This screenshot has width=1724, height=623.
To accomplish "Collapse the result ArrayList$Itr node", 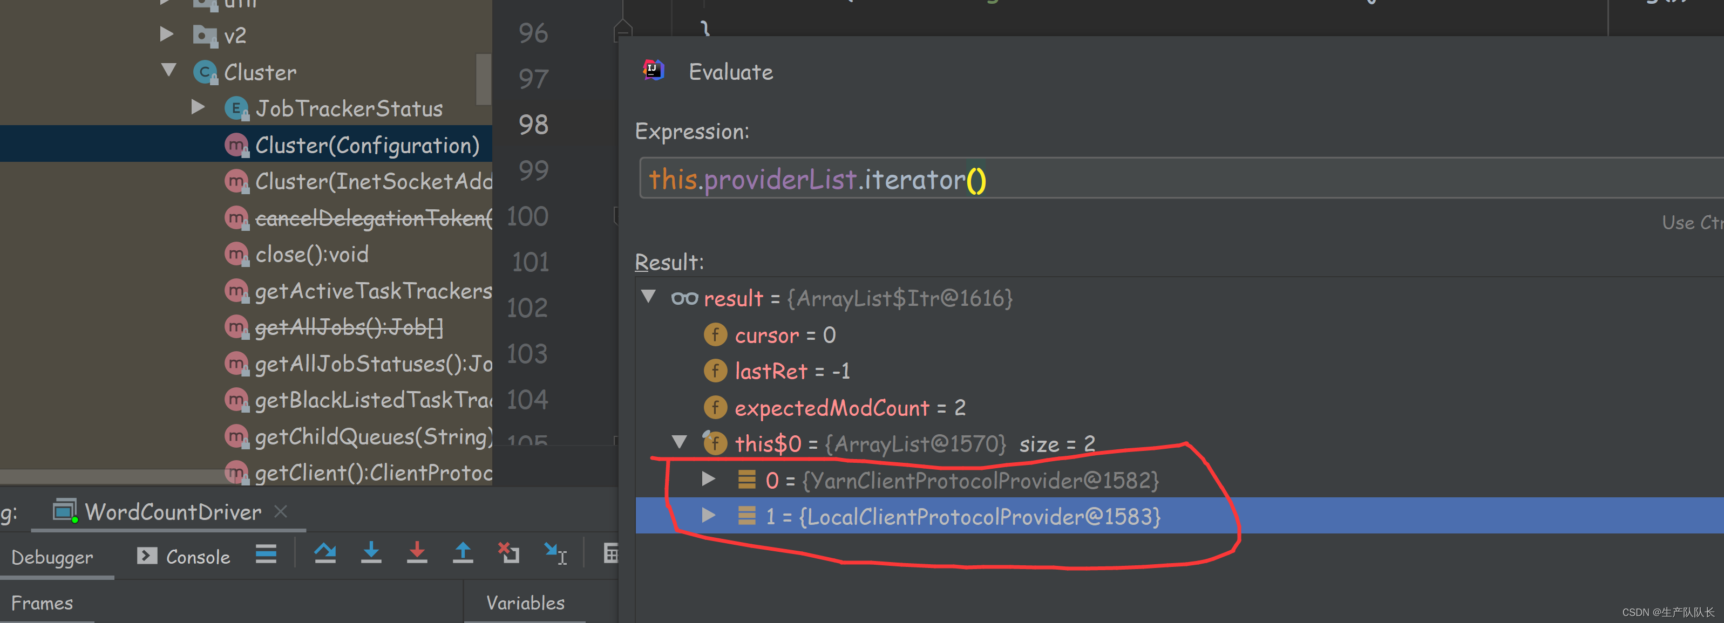I will (x=648, y=296).
